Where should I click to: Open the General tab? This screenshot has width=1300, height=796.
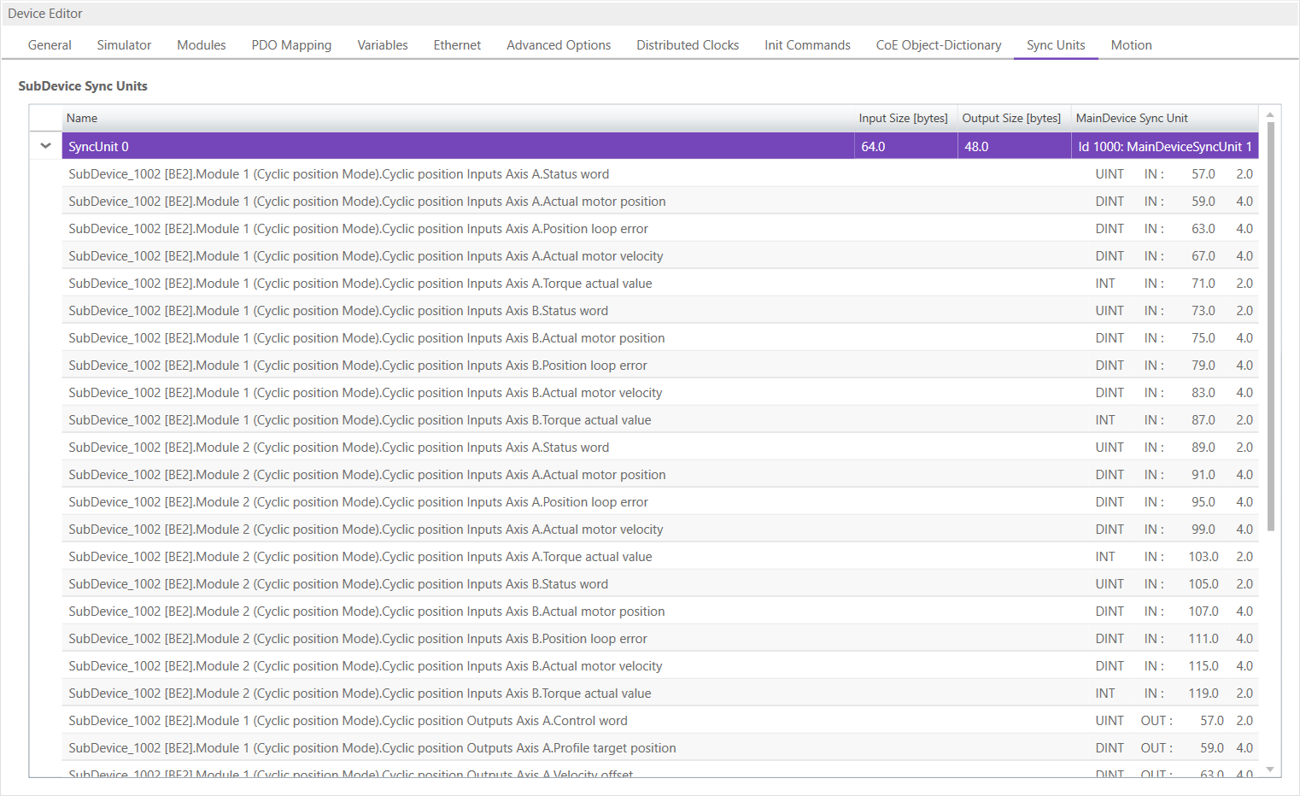[x=50, y=45]
